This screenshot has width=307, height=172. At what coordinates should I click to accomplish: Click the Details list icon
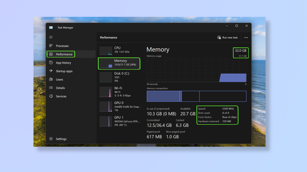point(51,88)
